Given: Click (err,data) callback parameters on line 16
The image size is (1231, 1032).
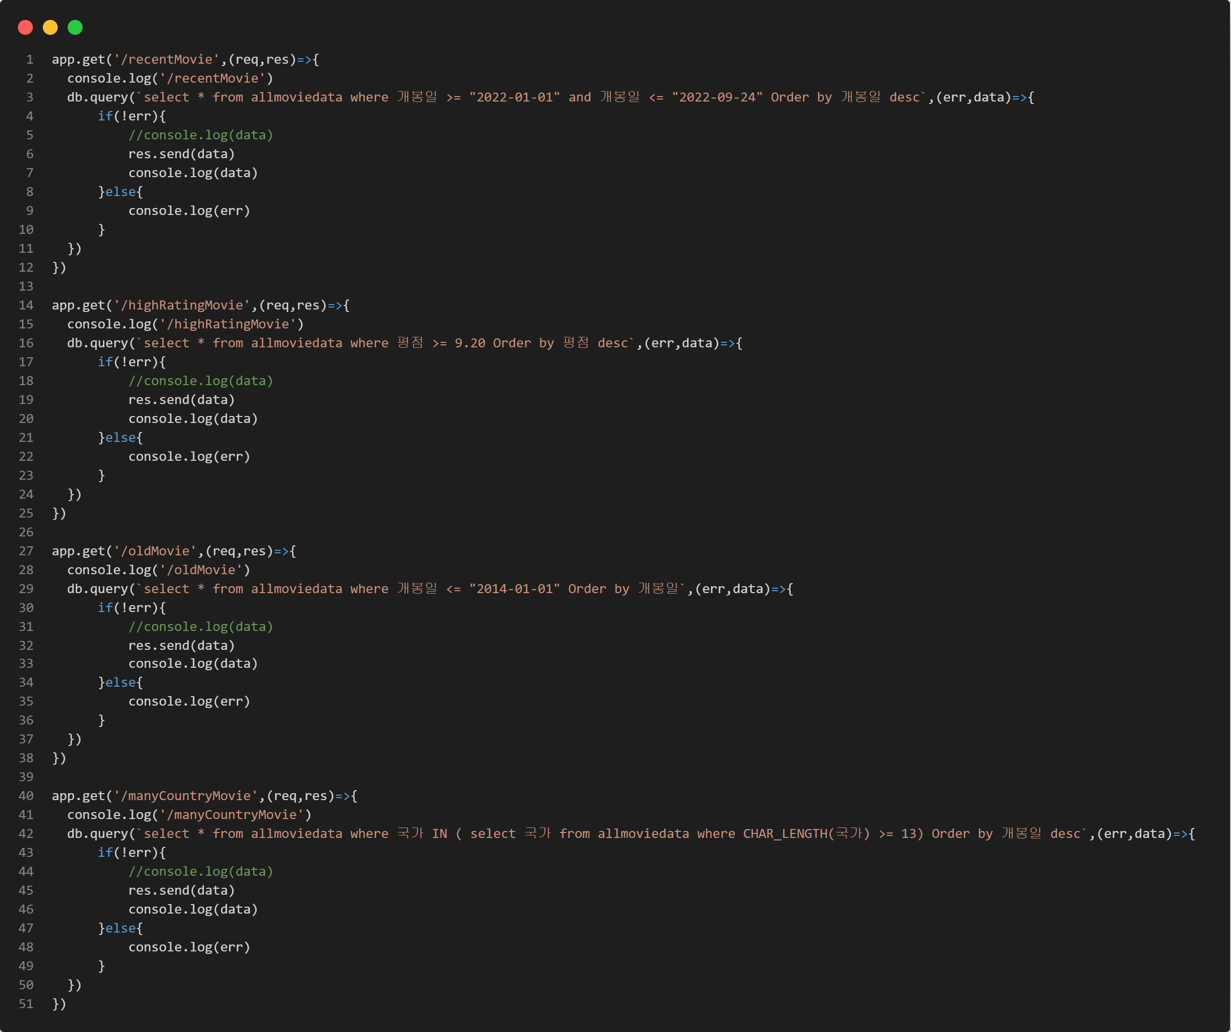Looking at the screenshot, I should [682, 343].
